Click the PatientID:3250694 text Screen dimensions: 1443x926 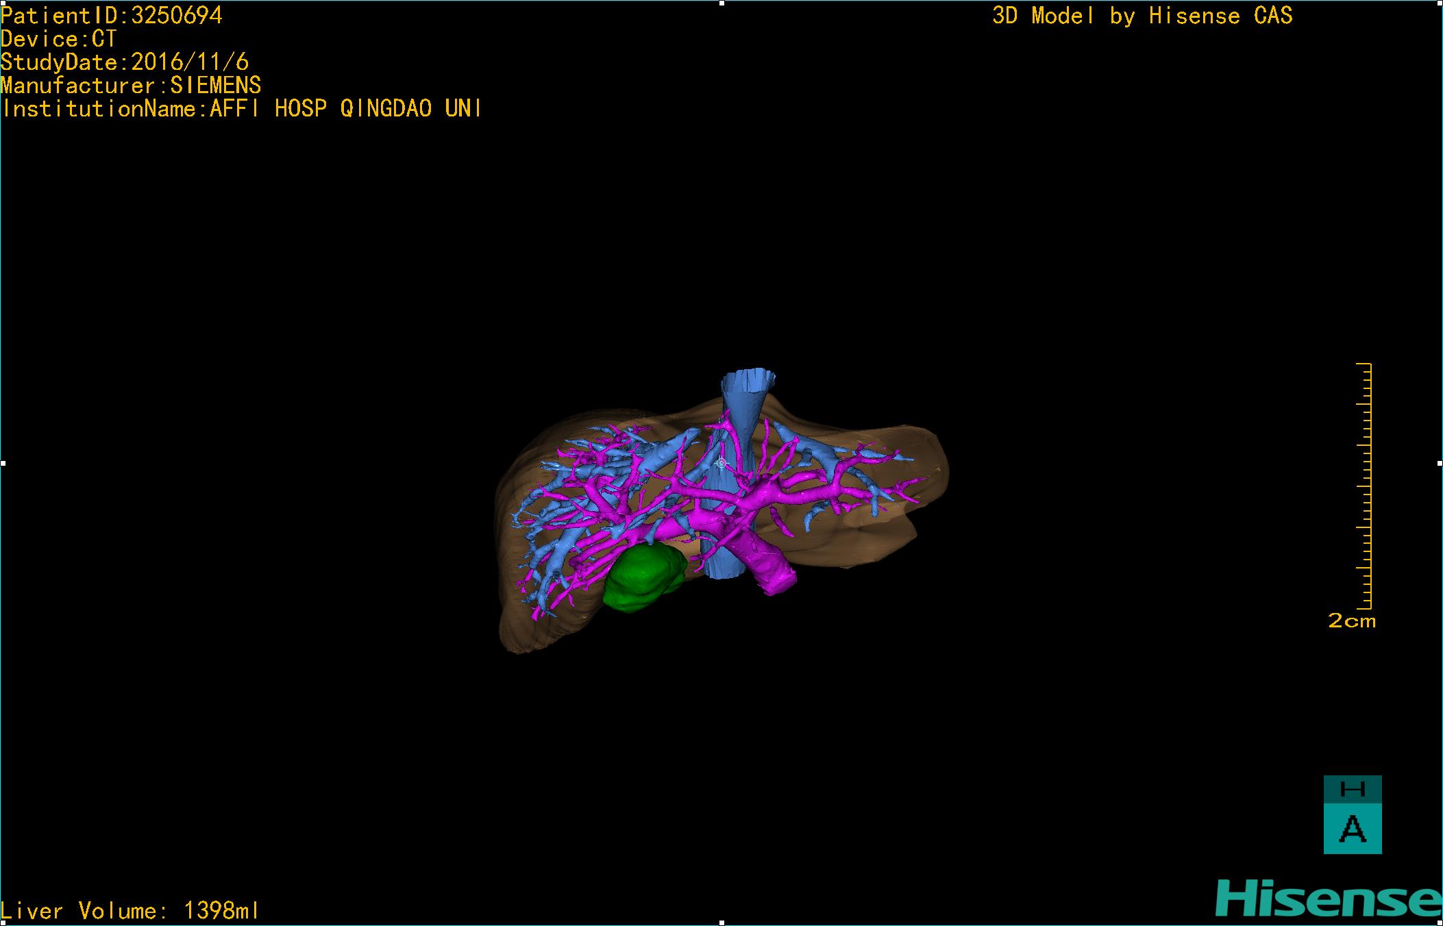112,16
